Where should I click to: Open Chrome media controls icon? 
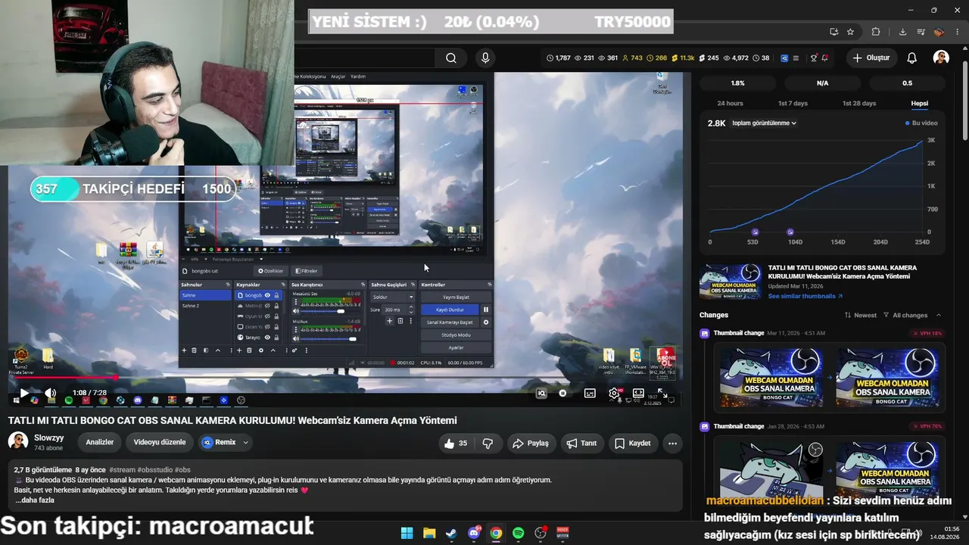(x=921, y=32)
